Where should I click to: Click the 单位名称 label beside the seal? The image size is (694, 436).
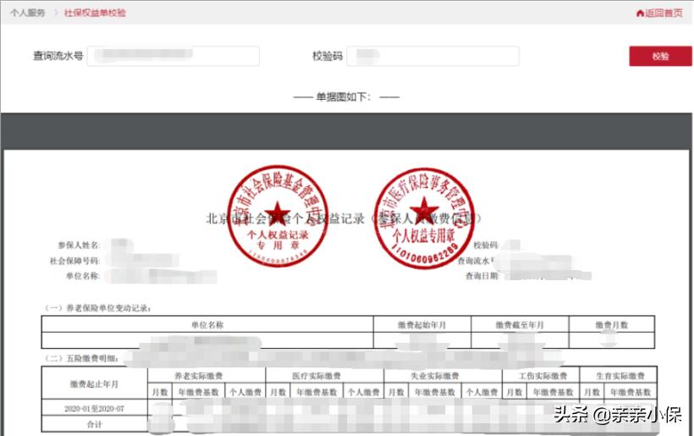click(x=83, y=276)
